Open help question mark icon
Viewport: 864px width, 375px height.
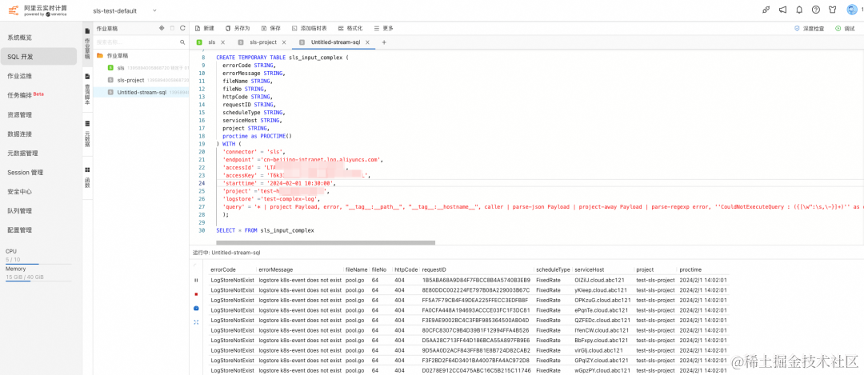tap(816, 10)
